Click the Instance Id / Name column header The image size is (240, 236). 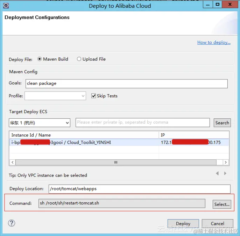click(x=84, y=135)
